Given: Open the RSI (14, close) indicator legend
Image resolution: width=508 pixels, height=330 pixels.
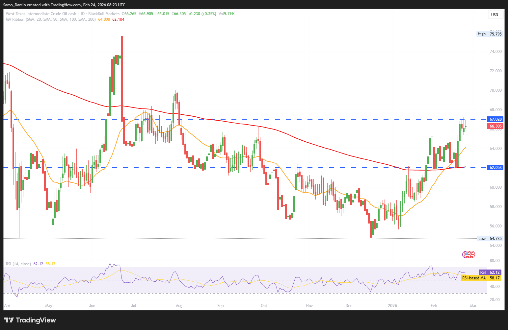Looking at the screenshot, I should point(18,264).
